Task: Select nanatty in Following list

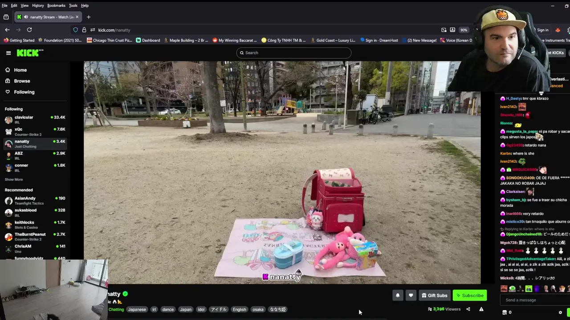Action: (x=35, y=144)
